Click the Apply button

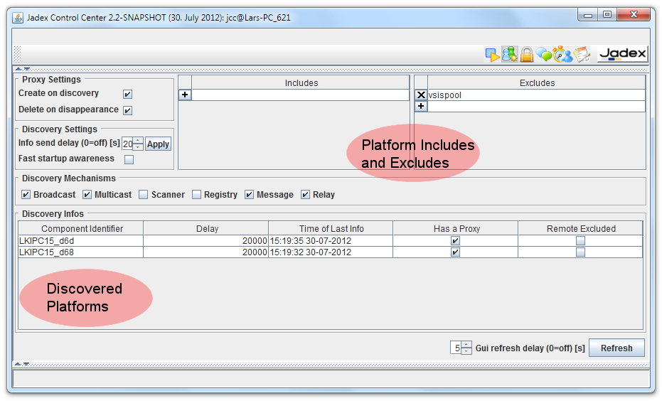(x=158, y=144)
